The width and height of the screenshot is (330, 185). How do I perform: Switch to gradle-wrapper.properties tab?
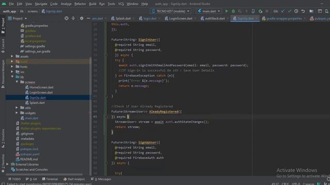284,18
